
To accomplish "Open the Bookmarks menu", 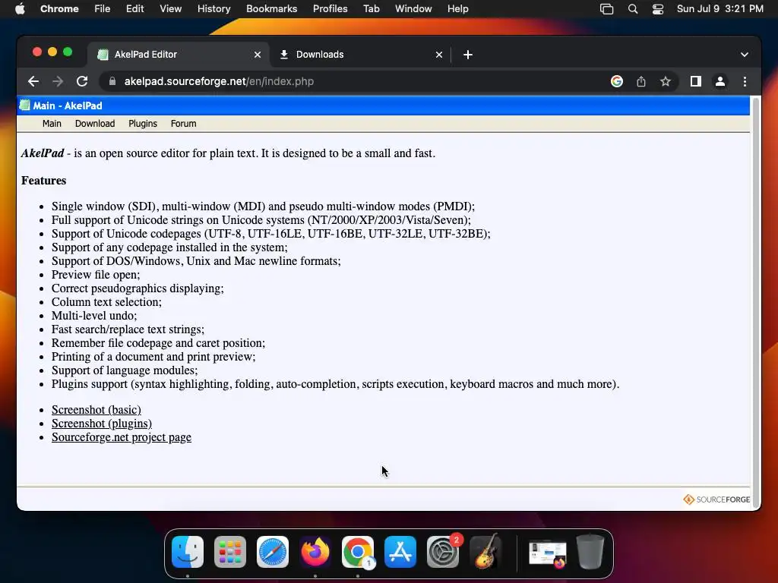I will [271, 9].
